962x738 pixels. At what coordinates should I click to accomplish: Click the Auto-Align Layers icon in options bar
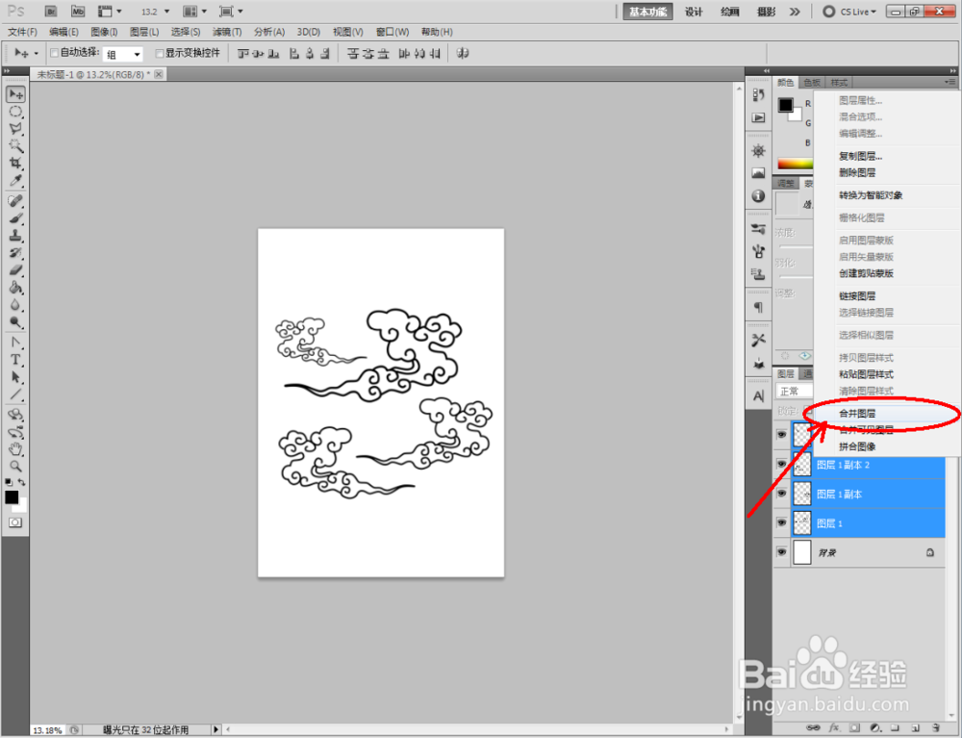pos(463,53)
